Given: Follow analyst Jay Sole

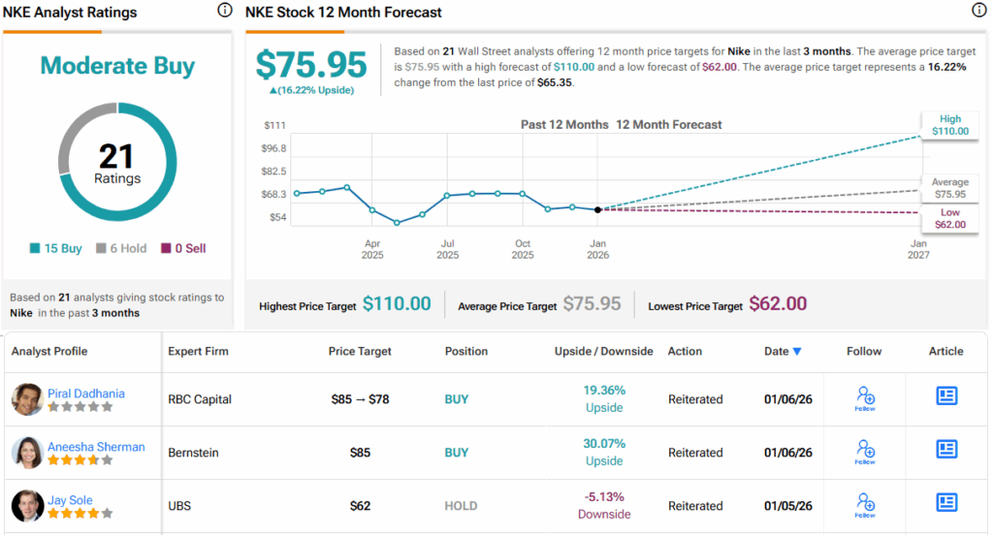Looking at the screenshot, I should (x=865, y=505).
